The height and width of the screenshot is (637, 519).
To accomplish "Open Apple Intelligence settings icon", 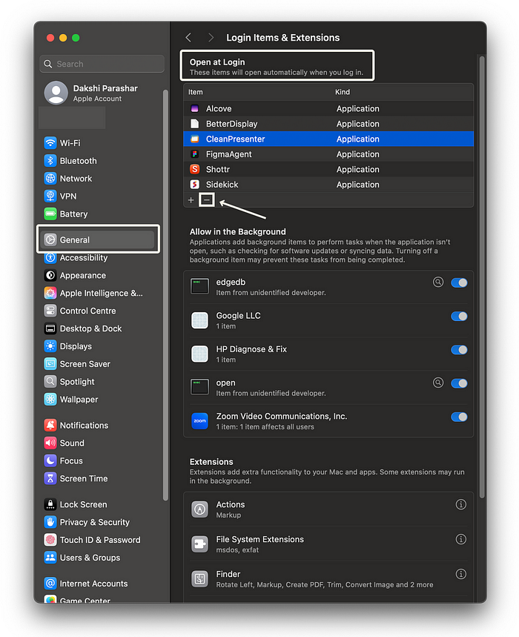I will [50, 293].
